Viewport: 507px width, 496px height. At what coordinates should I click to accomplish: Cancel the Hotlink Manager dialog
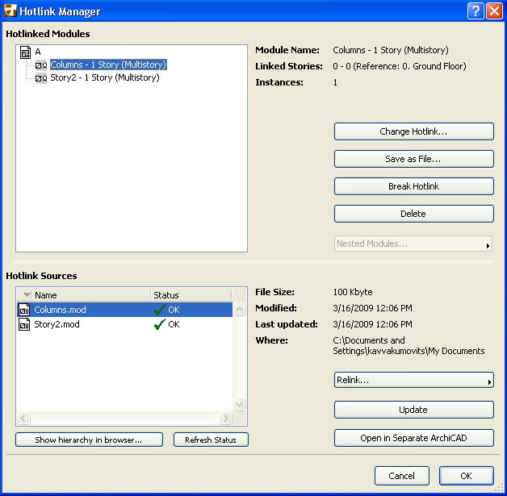402,476
